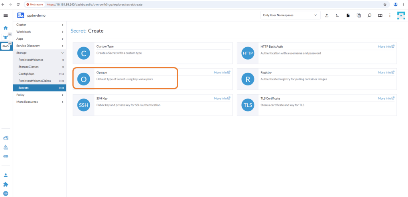This screenshot has height=197, width=408.
Task: Open the hamburger navigation menu
Action: point(6,15)
